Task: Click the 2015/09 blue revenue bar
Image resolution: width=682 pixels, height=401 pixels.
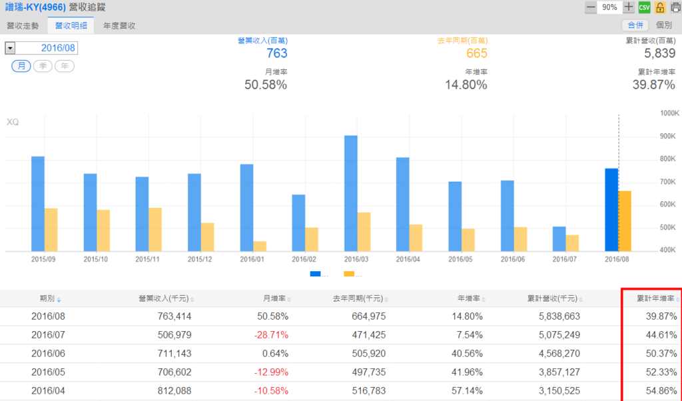Action: 38,204
